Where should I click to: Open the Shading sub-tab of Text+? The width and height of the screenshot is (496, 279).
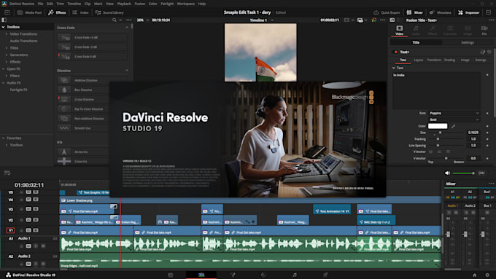click(449, 60)
